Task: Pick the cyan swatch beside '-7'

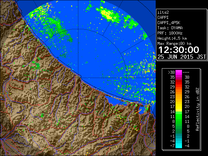Action: click(179, 146)
